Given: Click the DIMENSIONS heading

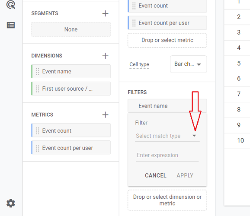Looking at the screenshot, I should tap(47, 56).
